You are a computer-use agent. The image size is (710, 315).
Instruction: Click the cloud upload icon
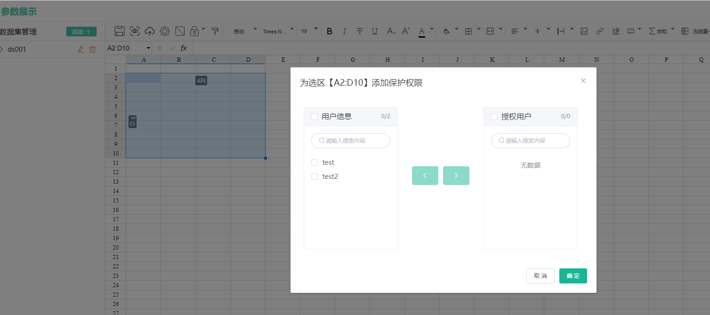(150, 31)
